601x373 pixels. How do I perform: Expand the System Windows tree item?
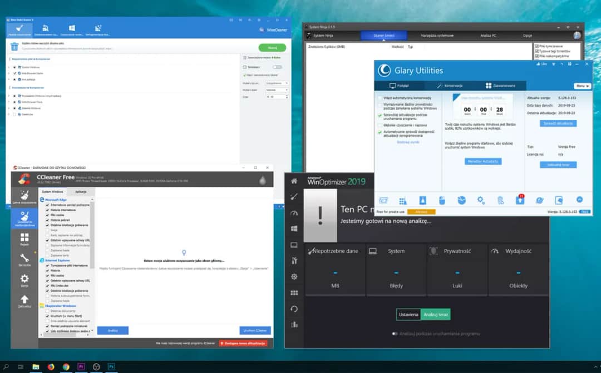[9, 67]
